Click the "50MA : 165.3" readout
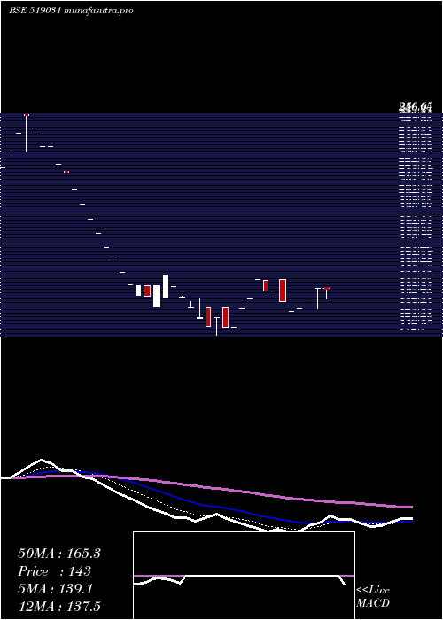This screenshot has width=443, height=620. [x=59, y=554]
